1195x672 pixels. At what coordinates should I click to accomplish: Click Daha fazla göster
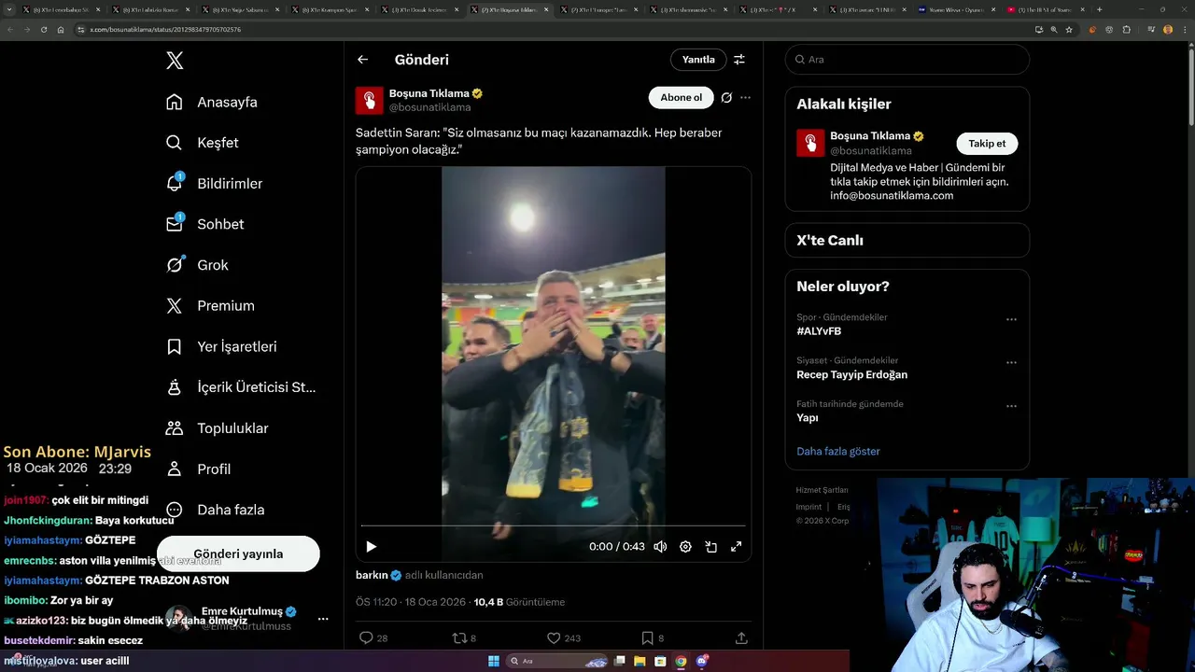pyautogui.click(x=838, y=452)
